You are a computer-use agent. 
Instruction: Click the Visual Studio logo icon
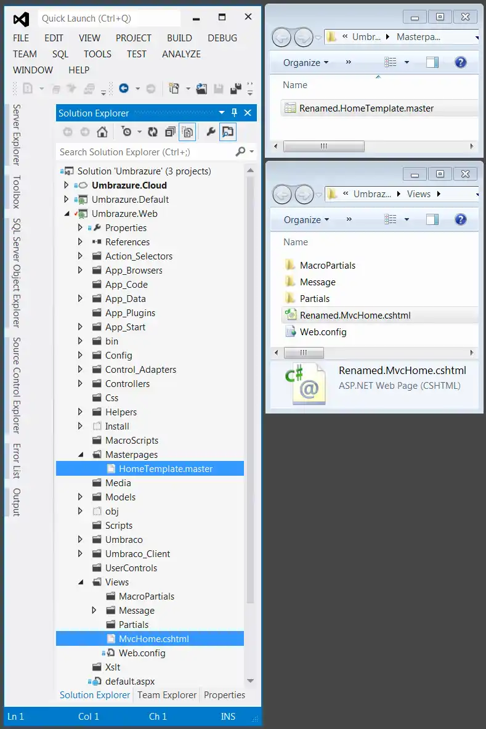point(21,19)
